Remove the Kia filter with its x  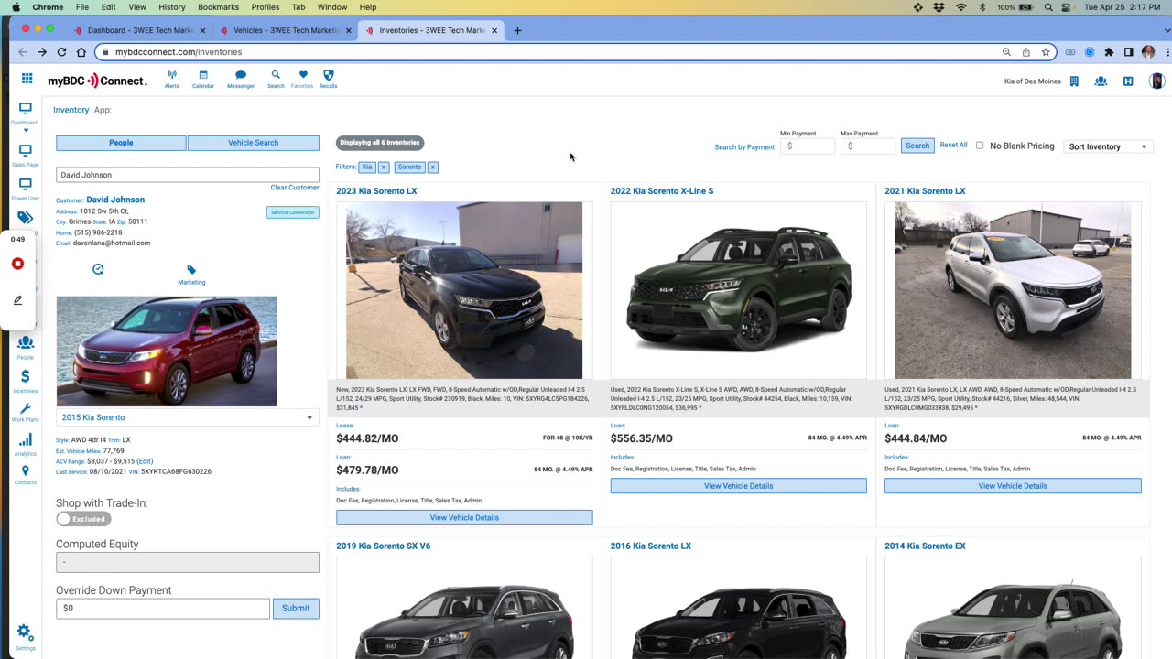384,167
